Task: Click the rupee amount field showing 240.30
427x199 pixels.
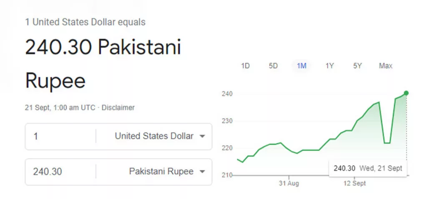Action: coord(60,172)
